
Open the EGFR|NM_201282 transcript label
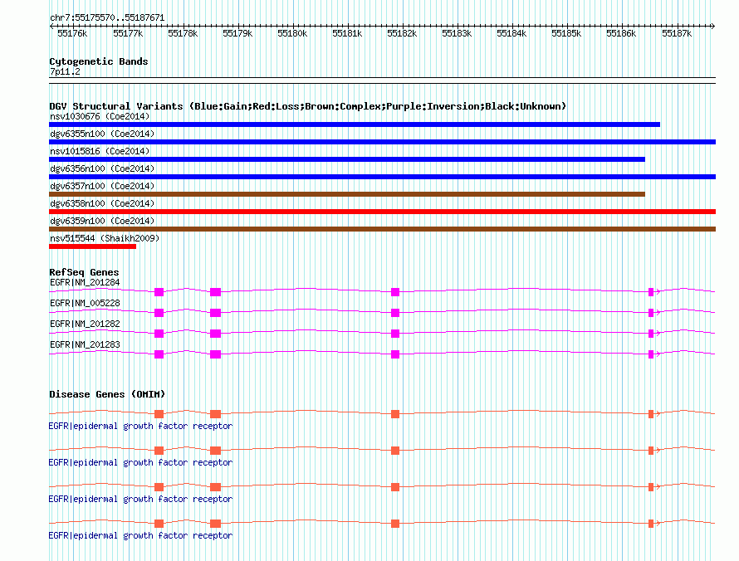85,324
